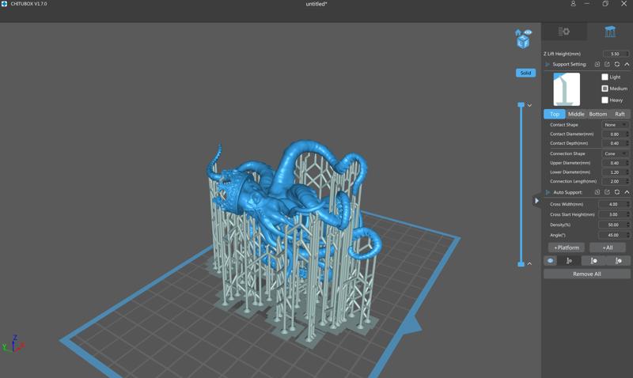Viewport: 633px width, 378px height.
Task: Adjust the Upper Diameter stepper
Action: pos(627,163)
